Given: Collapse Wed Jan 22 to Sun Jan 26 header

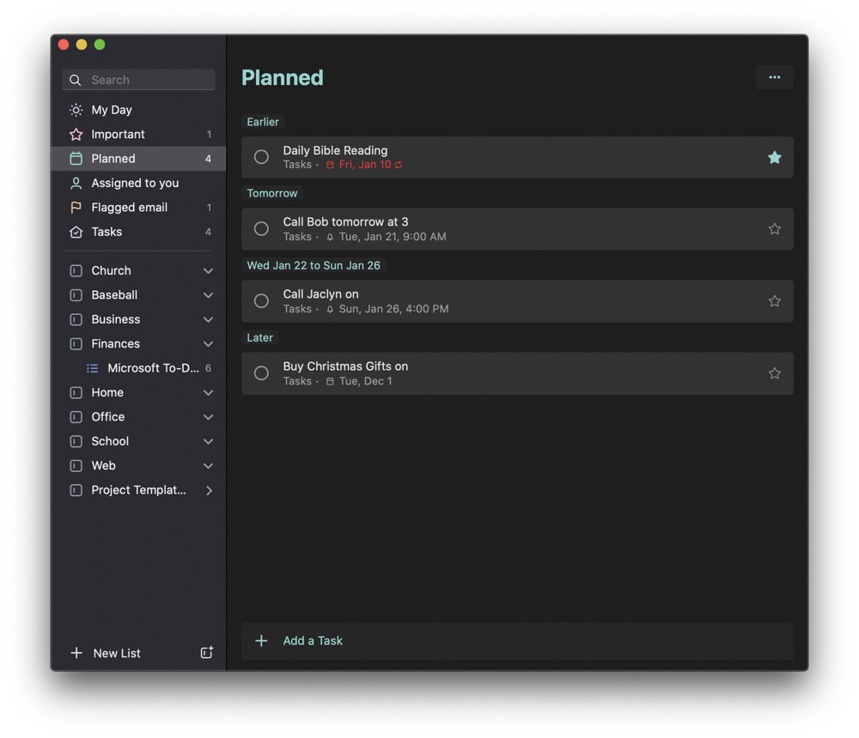Looking at the screenshot, I should (x=314, y=265).
